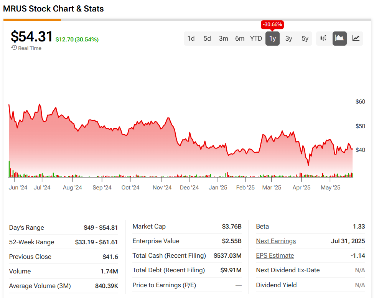Screen dimensions: 374x298
Task: Click the Oct '24 axis label
Action: pos(130,188)
